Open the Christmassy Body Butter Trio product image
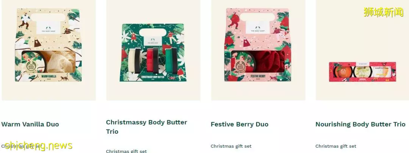The image size is (409, 153). click(x=153, y=50)
